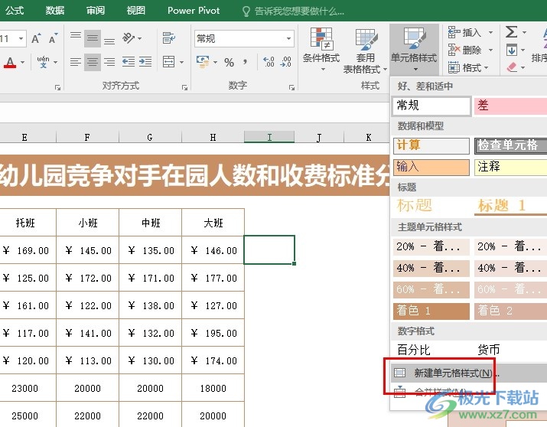Expand font color dropdown arrow
This screenshot has width=547, height=427.
tap(23, 63)
